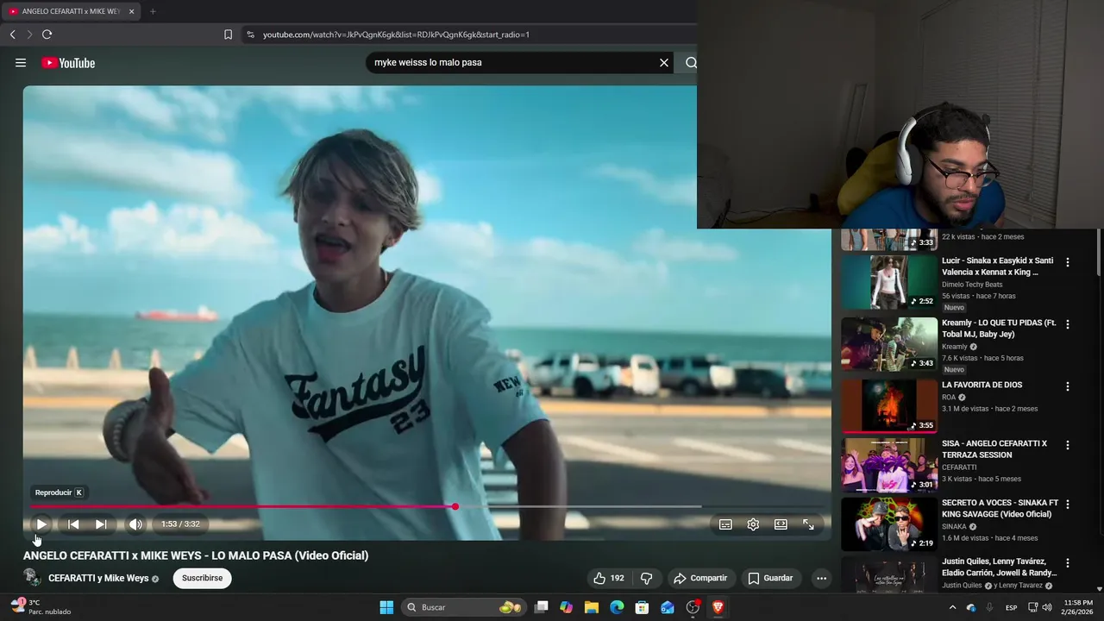This screenshot has width=1104, height=621.
Task: Open the SISA TERRAZA SESSION thumbnail
Action: pyautogui.click(x=888, y=465)
